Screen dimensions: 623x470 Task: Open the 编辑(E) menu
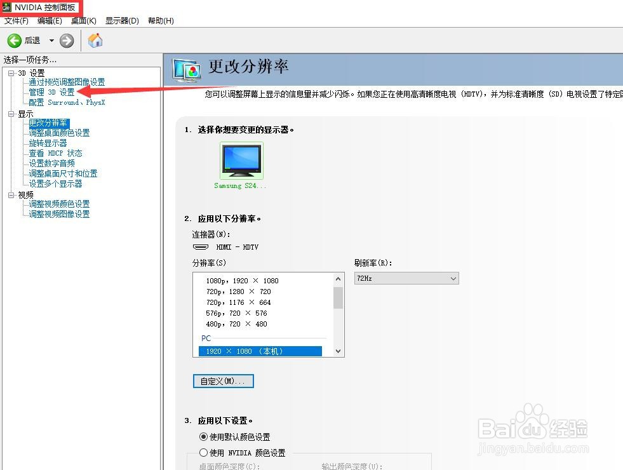tap(50, 21)
